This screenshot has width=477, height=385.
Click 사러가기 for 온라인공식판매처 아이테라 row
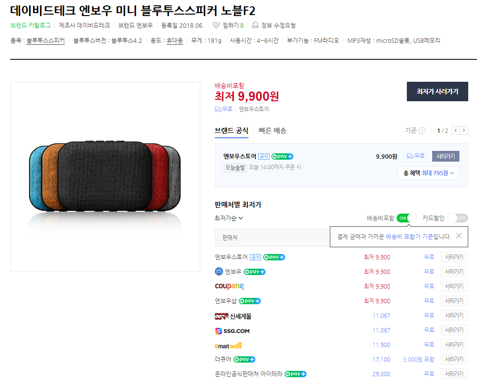click(454, 374)
